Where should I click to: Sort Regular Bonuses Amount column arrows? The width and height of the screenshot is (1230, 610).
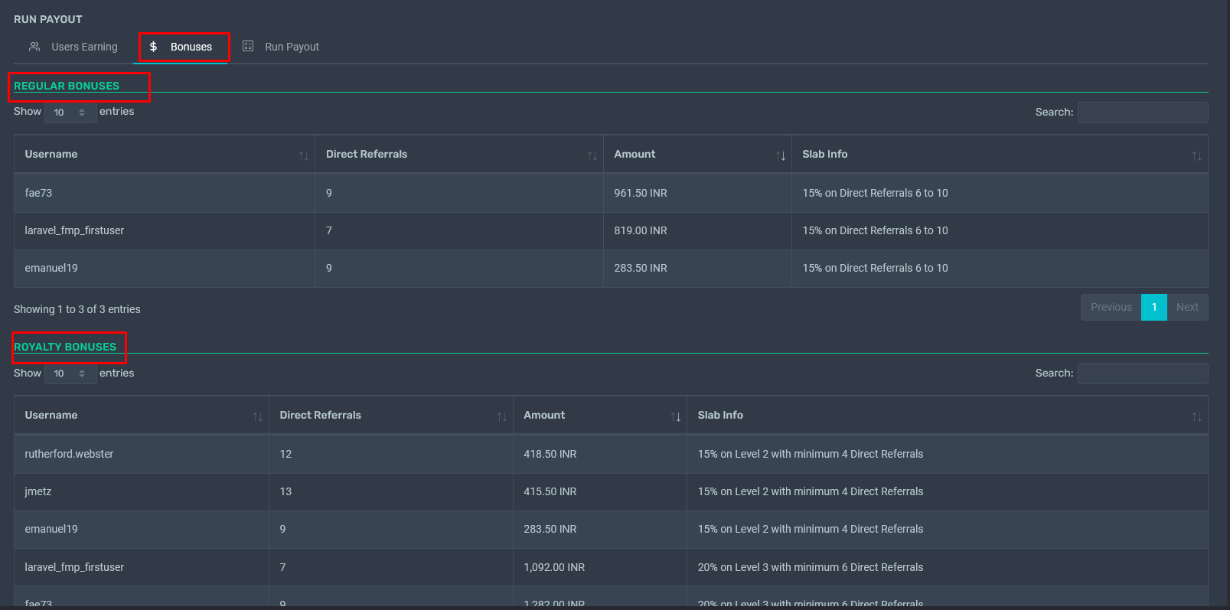(780, 155)
